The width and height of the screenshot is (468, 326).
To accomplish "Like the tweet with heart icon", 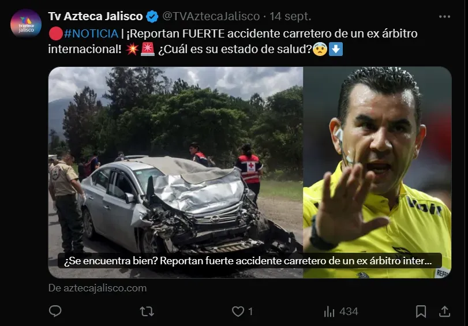I will click(x=238, y=312).
